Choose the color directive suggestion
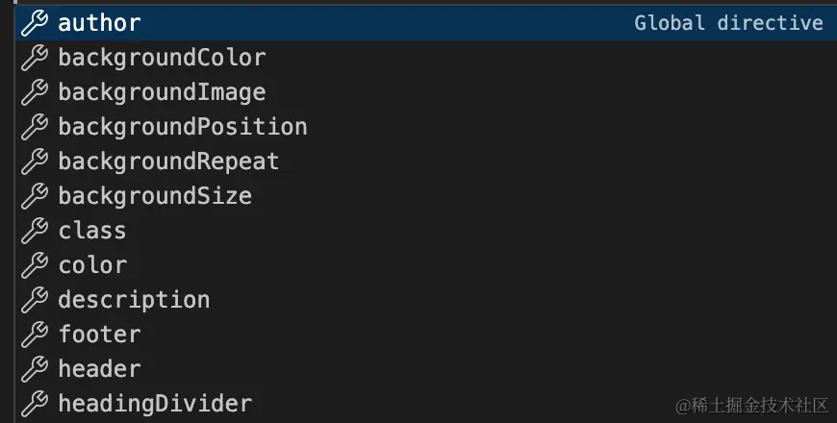 pos(92,265)
